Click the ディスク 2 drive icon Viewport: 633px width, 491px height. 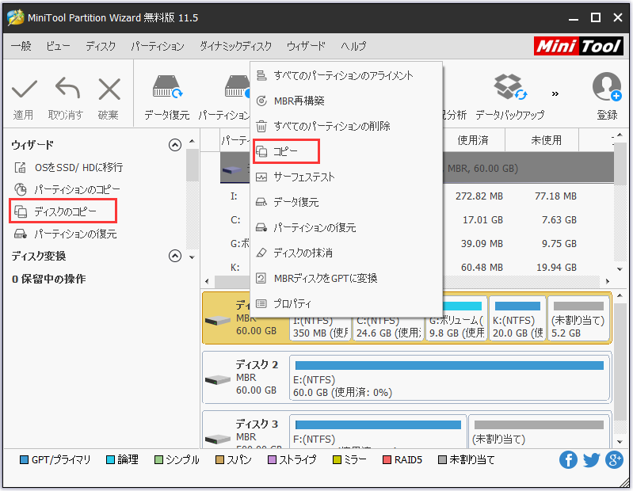218,380
